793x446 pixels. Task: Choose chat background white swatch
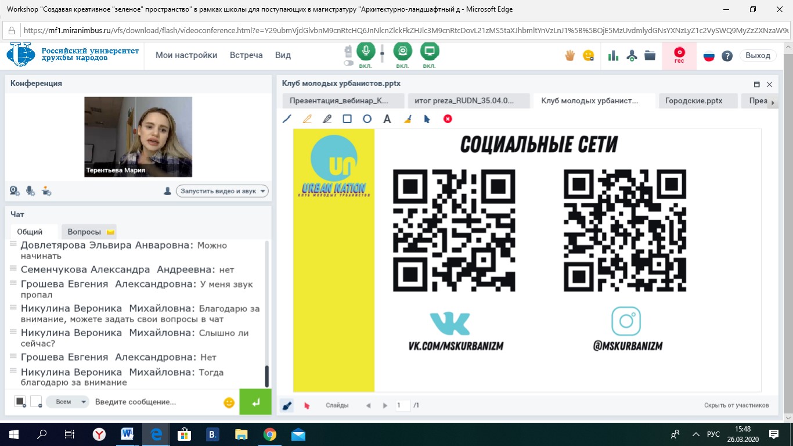(36, 401)
